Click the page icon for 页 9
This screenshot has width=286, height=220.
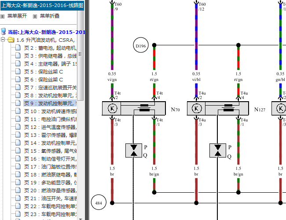18,103
